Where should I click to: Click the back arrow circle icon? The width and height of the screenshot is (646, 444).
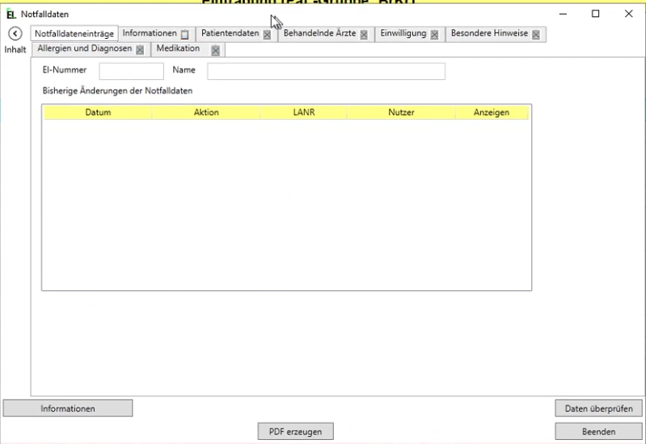14,33
